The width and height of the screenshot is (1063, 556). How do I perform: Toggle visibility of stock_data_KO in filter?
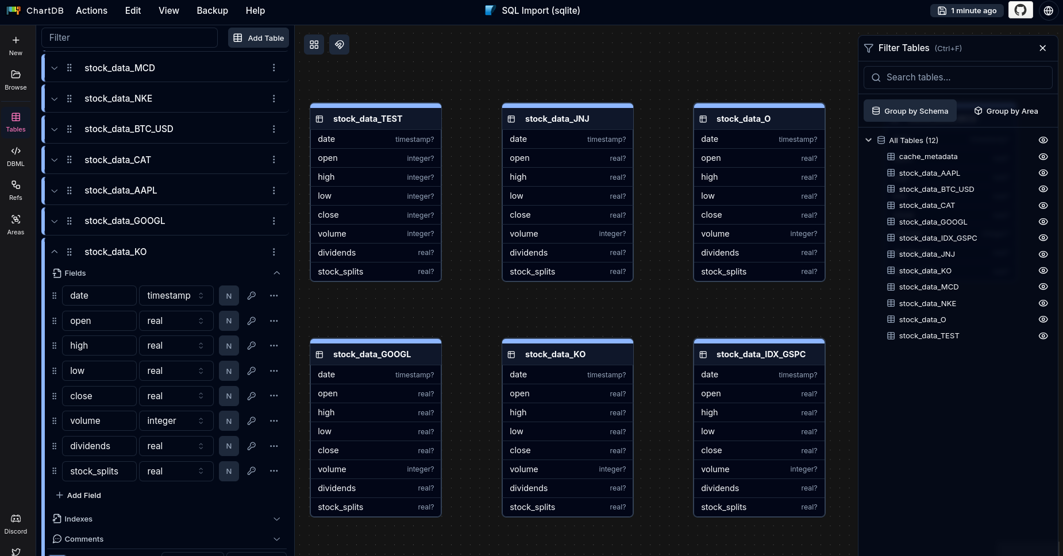(x=1043, y=271)
